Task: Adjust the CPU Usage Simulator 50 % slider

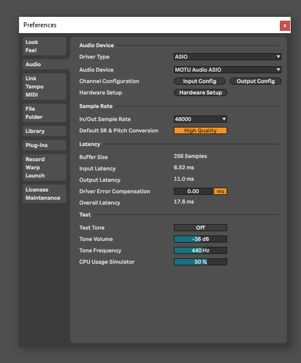Action: pos(200,262)
